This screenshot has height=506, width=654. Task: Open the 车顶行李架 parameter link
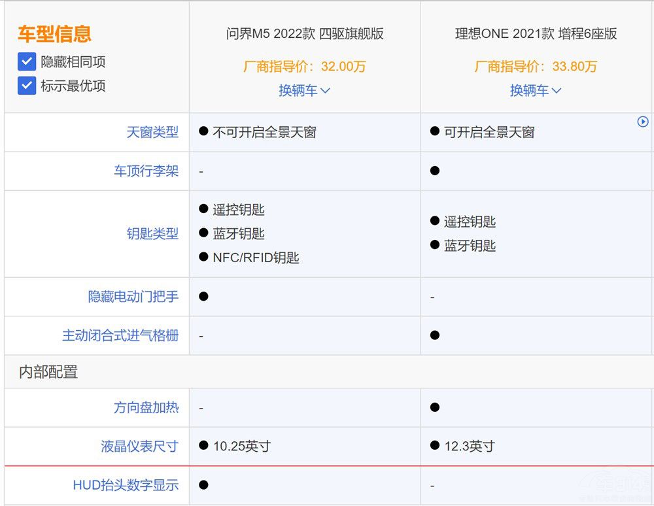coord(146,171)
